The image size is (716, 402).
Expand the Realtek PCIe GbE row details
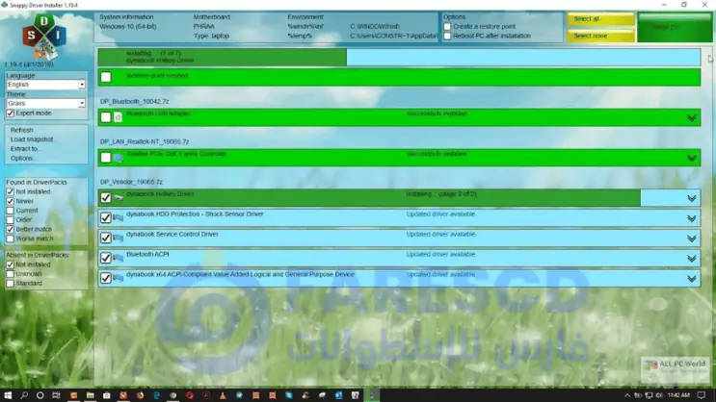click(x=691, y=158)
